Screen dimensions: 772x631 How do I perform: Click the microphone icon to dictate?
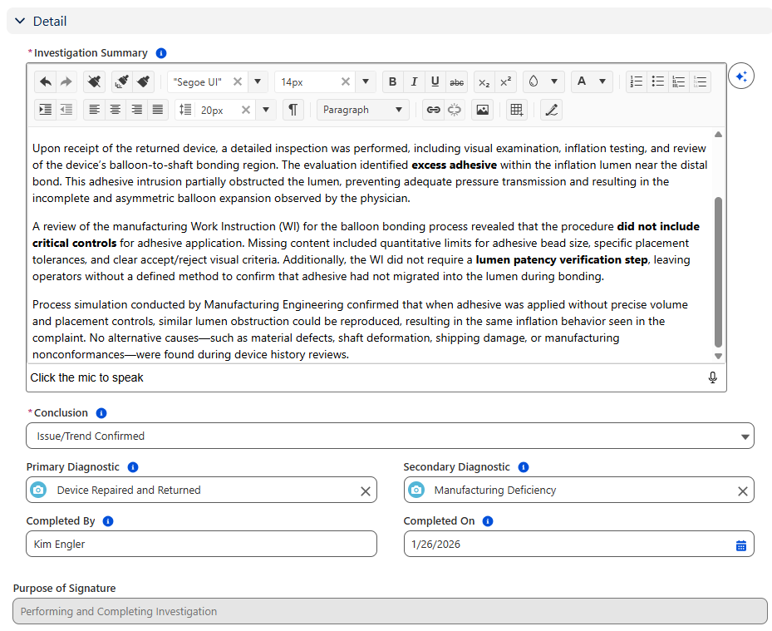[x=712, y=377]
